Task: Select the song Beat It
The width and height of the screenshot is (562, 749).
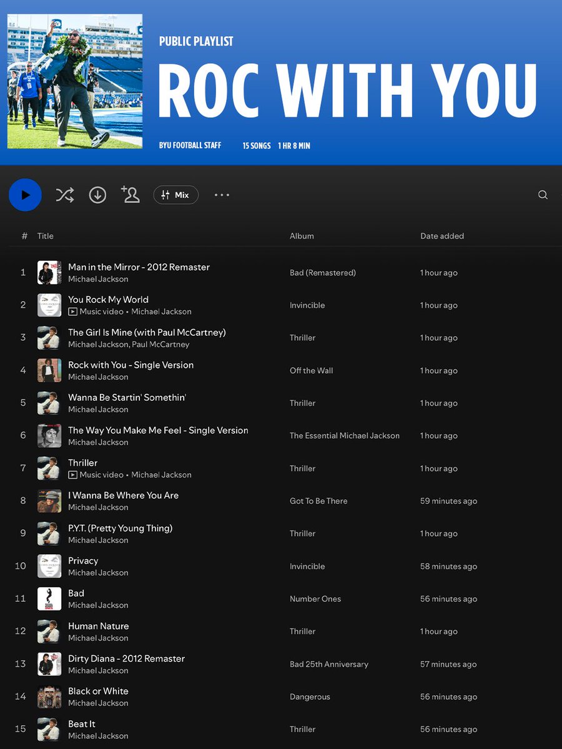Action: point(82,723)
